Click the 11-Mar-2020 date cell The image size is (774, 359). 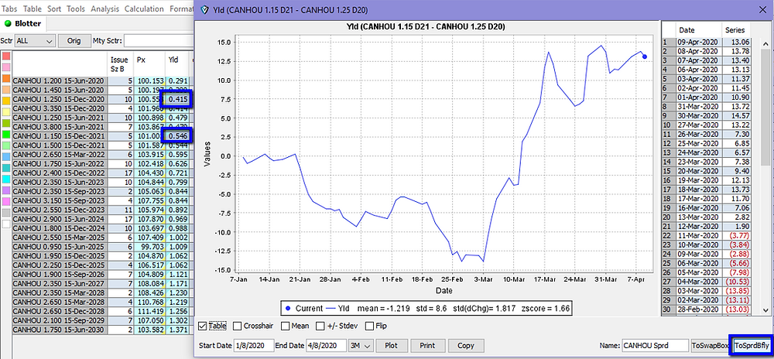point(697,236)
